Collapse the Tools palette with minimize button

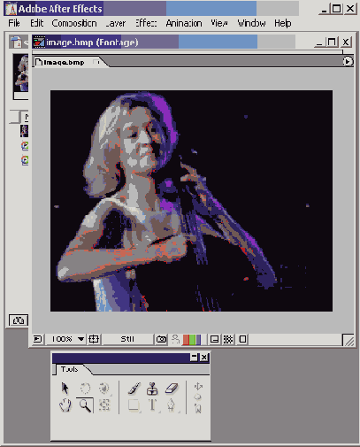point(195,358)
